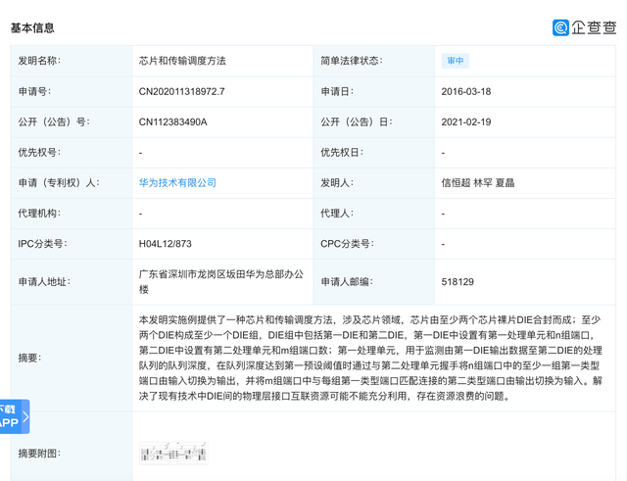The height and width of the screenshot is (481, 627).
Task: Click the 公开（公告）日 label cell
Action: pos(374,121)
